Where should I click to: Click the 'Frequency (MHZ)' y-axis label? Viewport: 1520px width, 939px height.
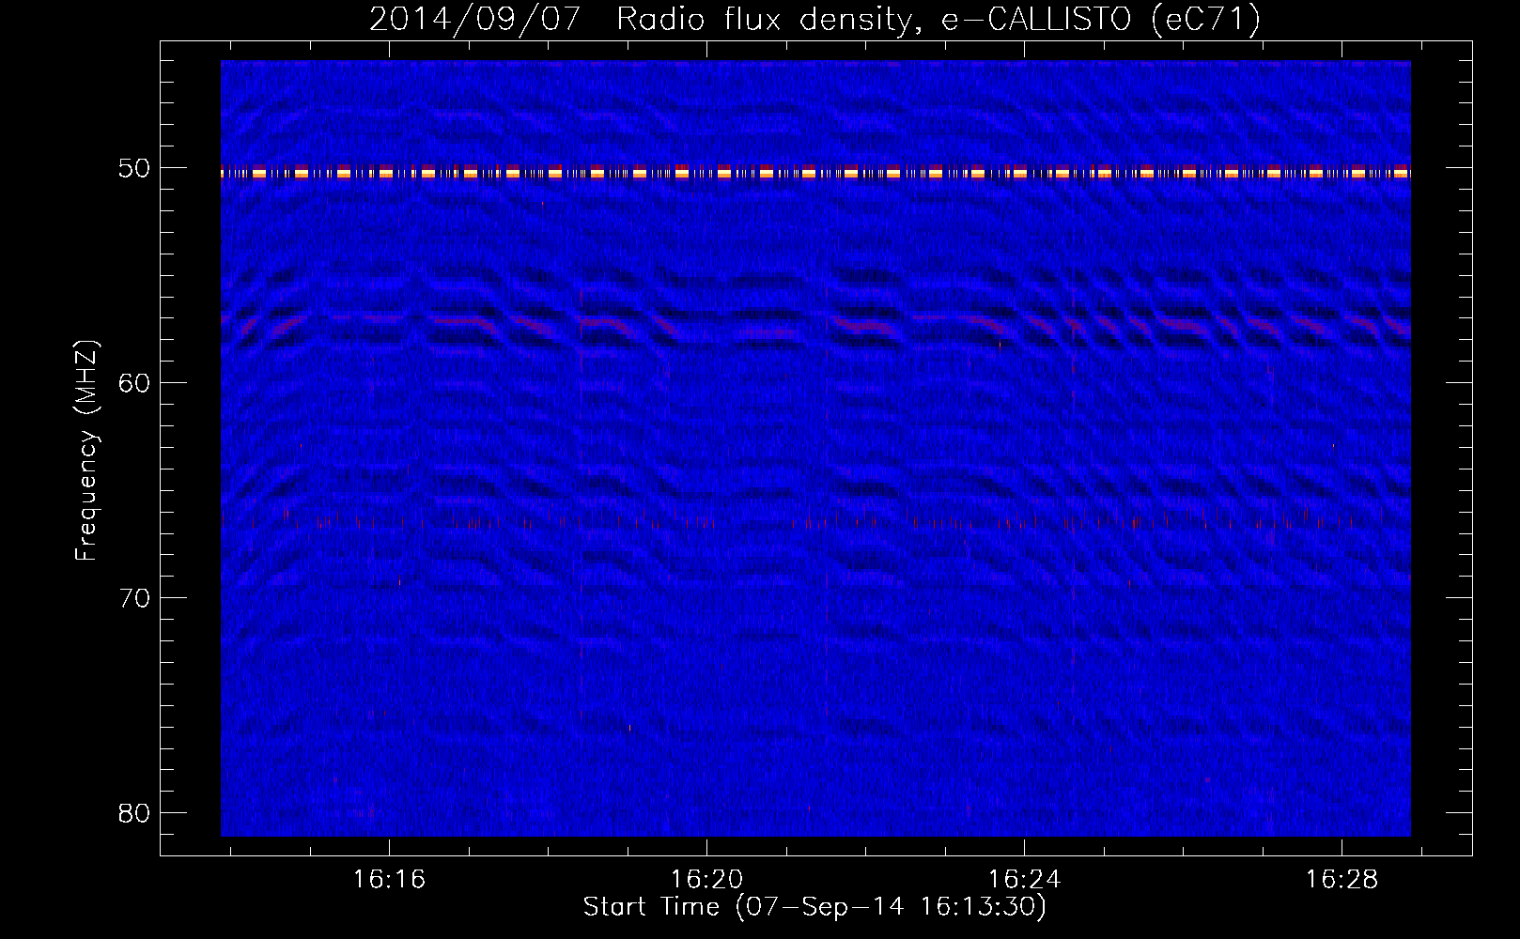click(86, 452)
